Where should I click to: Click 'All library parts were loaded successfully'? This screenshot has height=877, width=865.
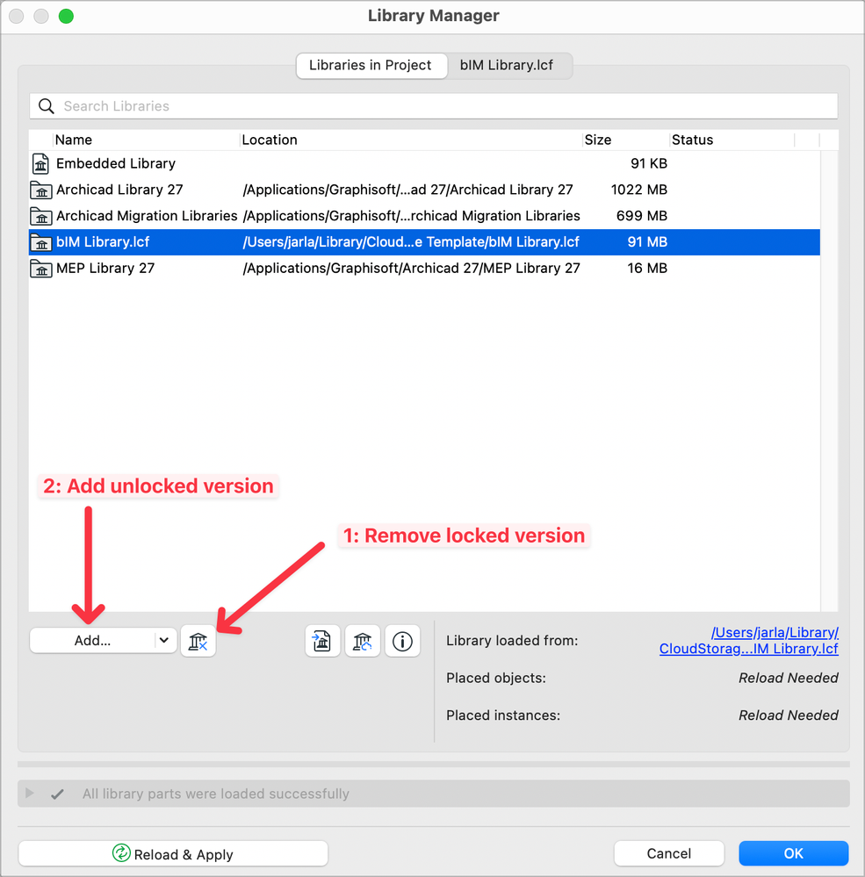(216, 794)
